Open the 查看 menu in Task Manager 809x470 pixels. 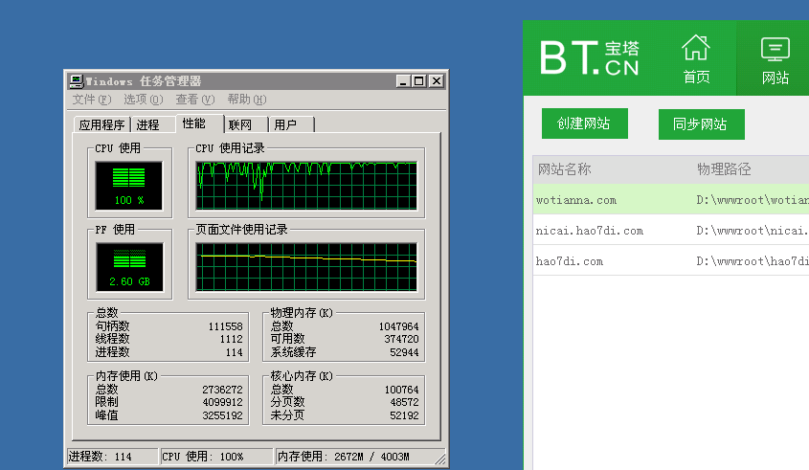pyautogui.click(x=194, y=99)
